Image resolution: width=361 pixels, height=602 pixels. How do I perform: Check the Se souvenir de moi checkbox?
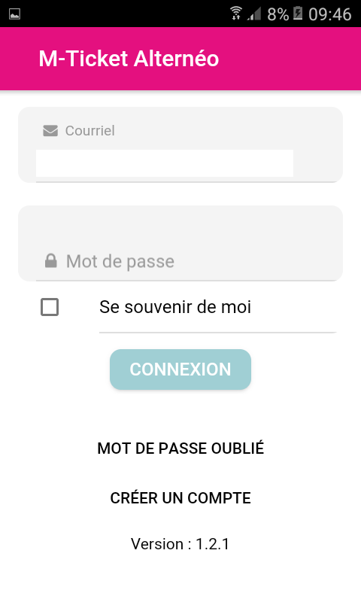click(50, 307)
